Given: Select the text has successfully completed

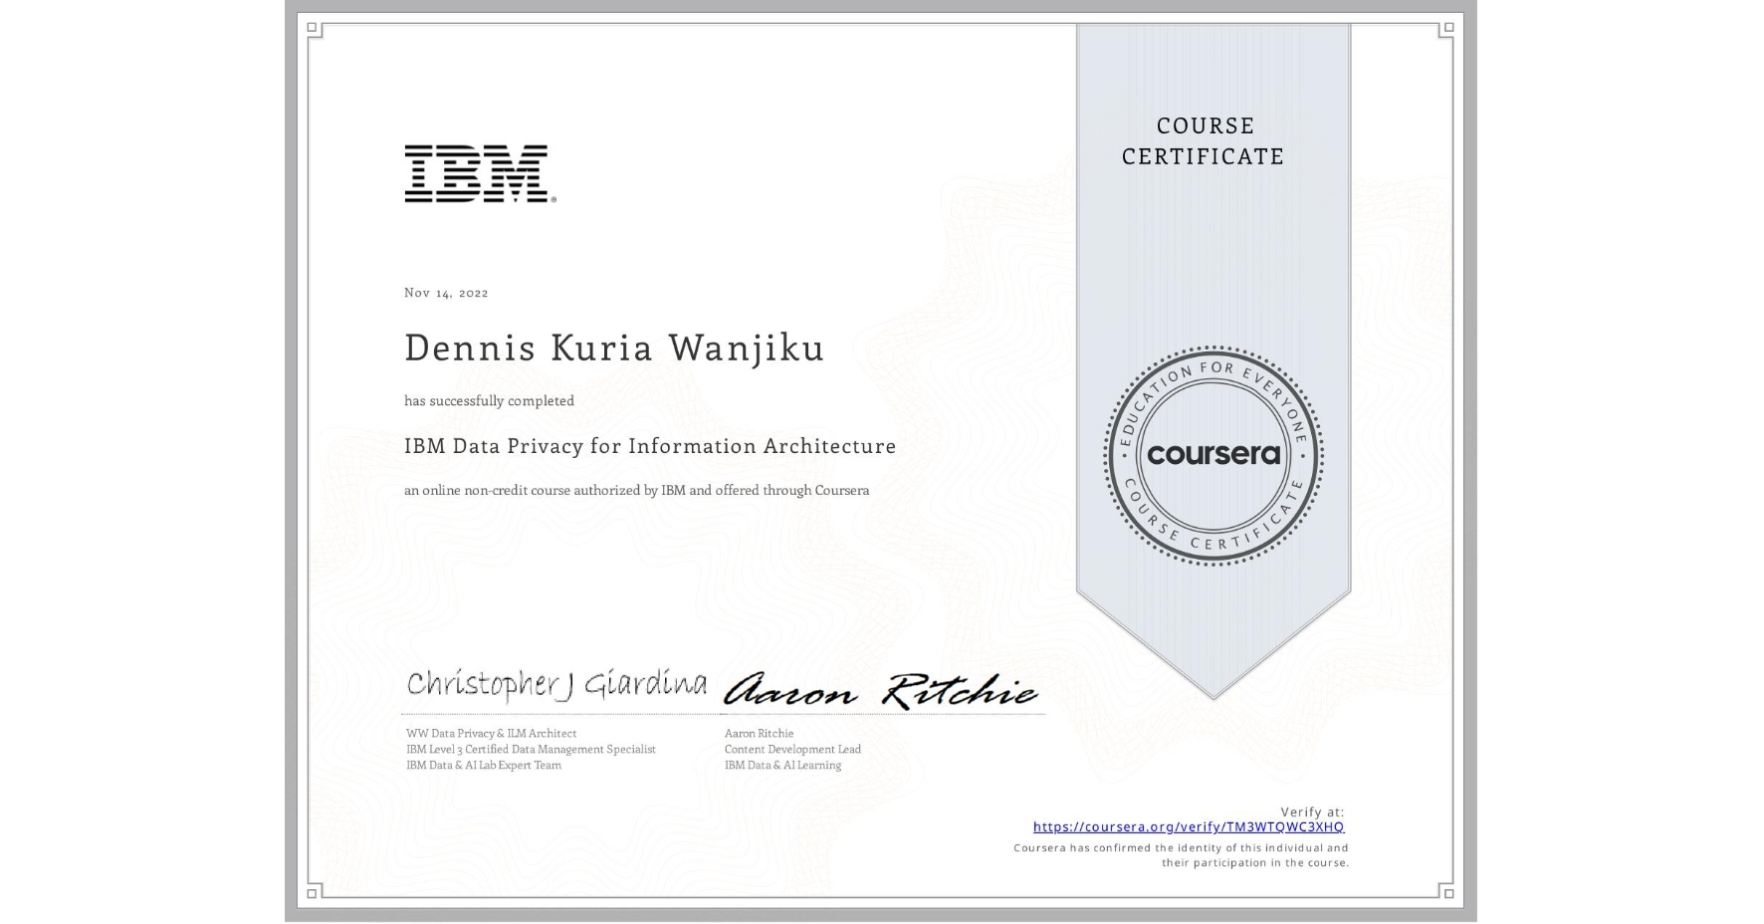Looking at the screenshot, I should (x=489, y=400).
